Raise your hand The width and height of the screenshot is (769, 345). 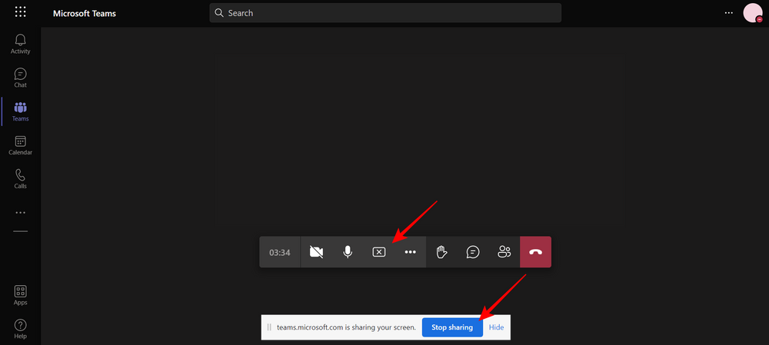click(x=441, y=252)
